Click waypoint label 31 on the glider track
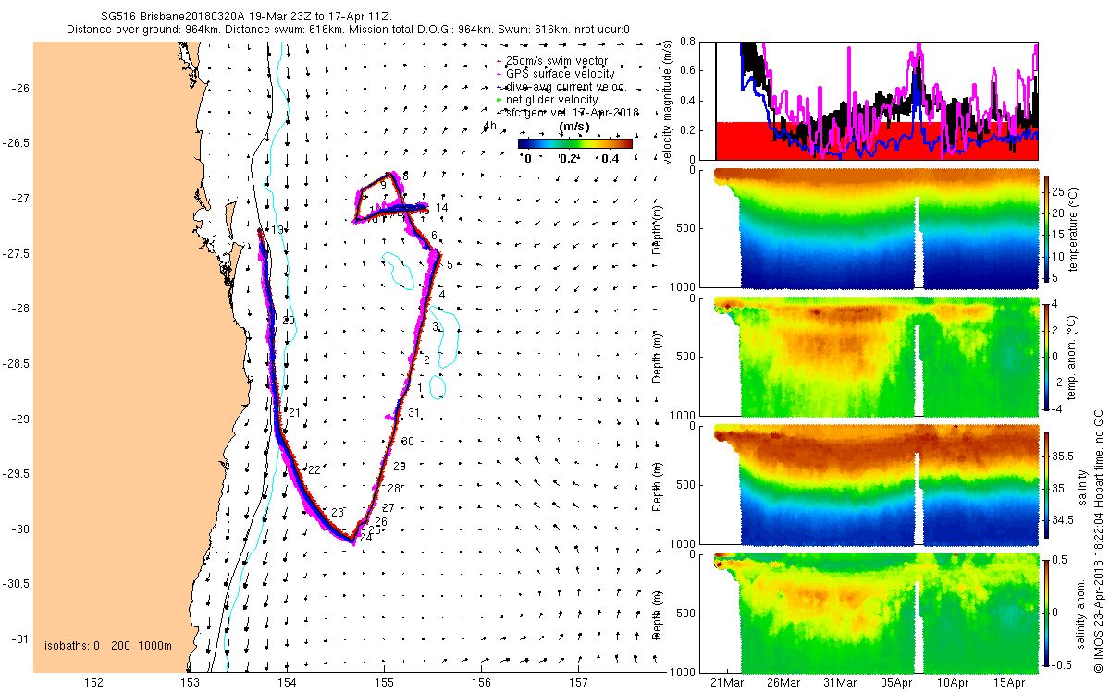Viewport: 1110px width, 693px height. click(x=413, y=413)
